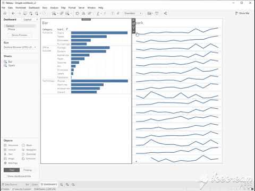The height and width of the screenshot is (191, 255).
Task: Open the Standard fit dropdown in the toolbar
Action: pos(133,13)
